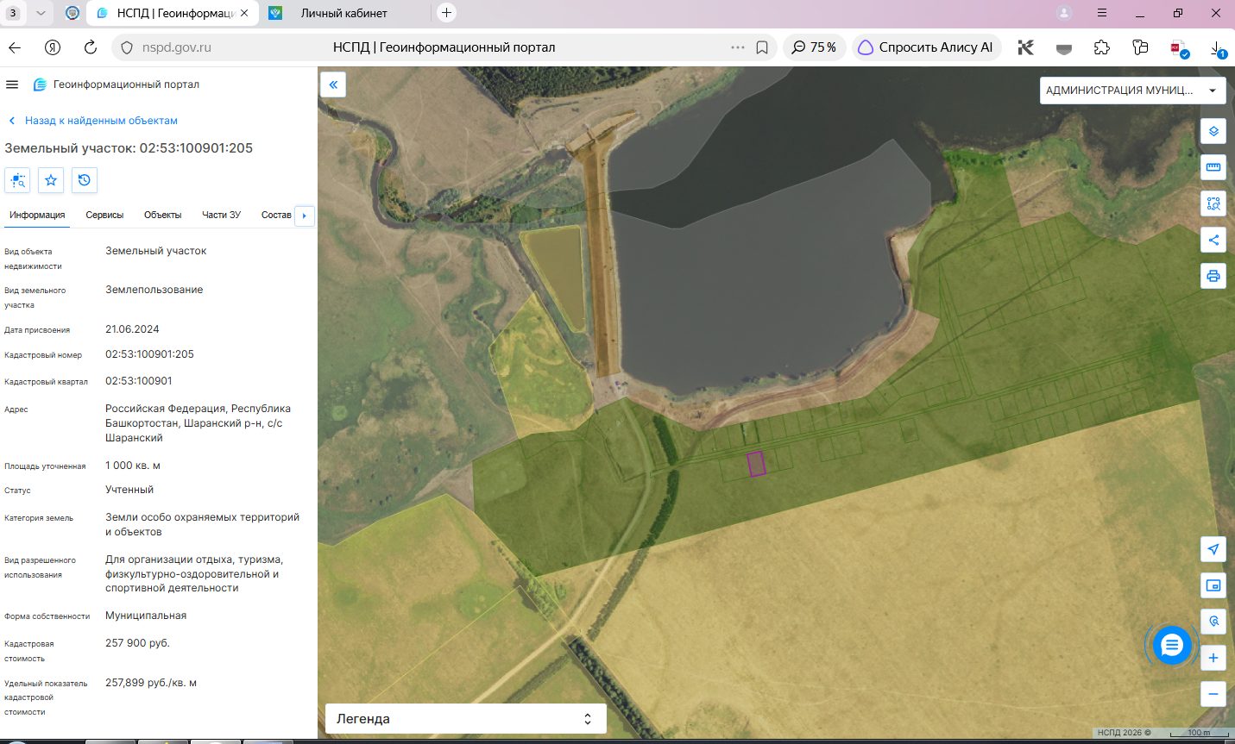Switch to the Сервисы tab
This screenshot has height=744, width=1235.
[x=104, y=215]
